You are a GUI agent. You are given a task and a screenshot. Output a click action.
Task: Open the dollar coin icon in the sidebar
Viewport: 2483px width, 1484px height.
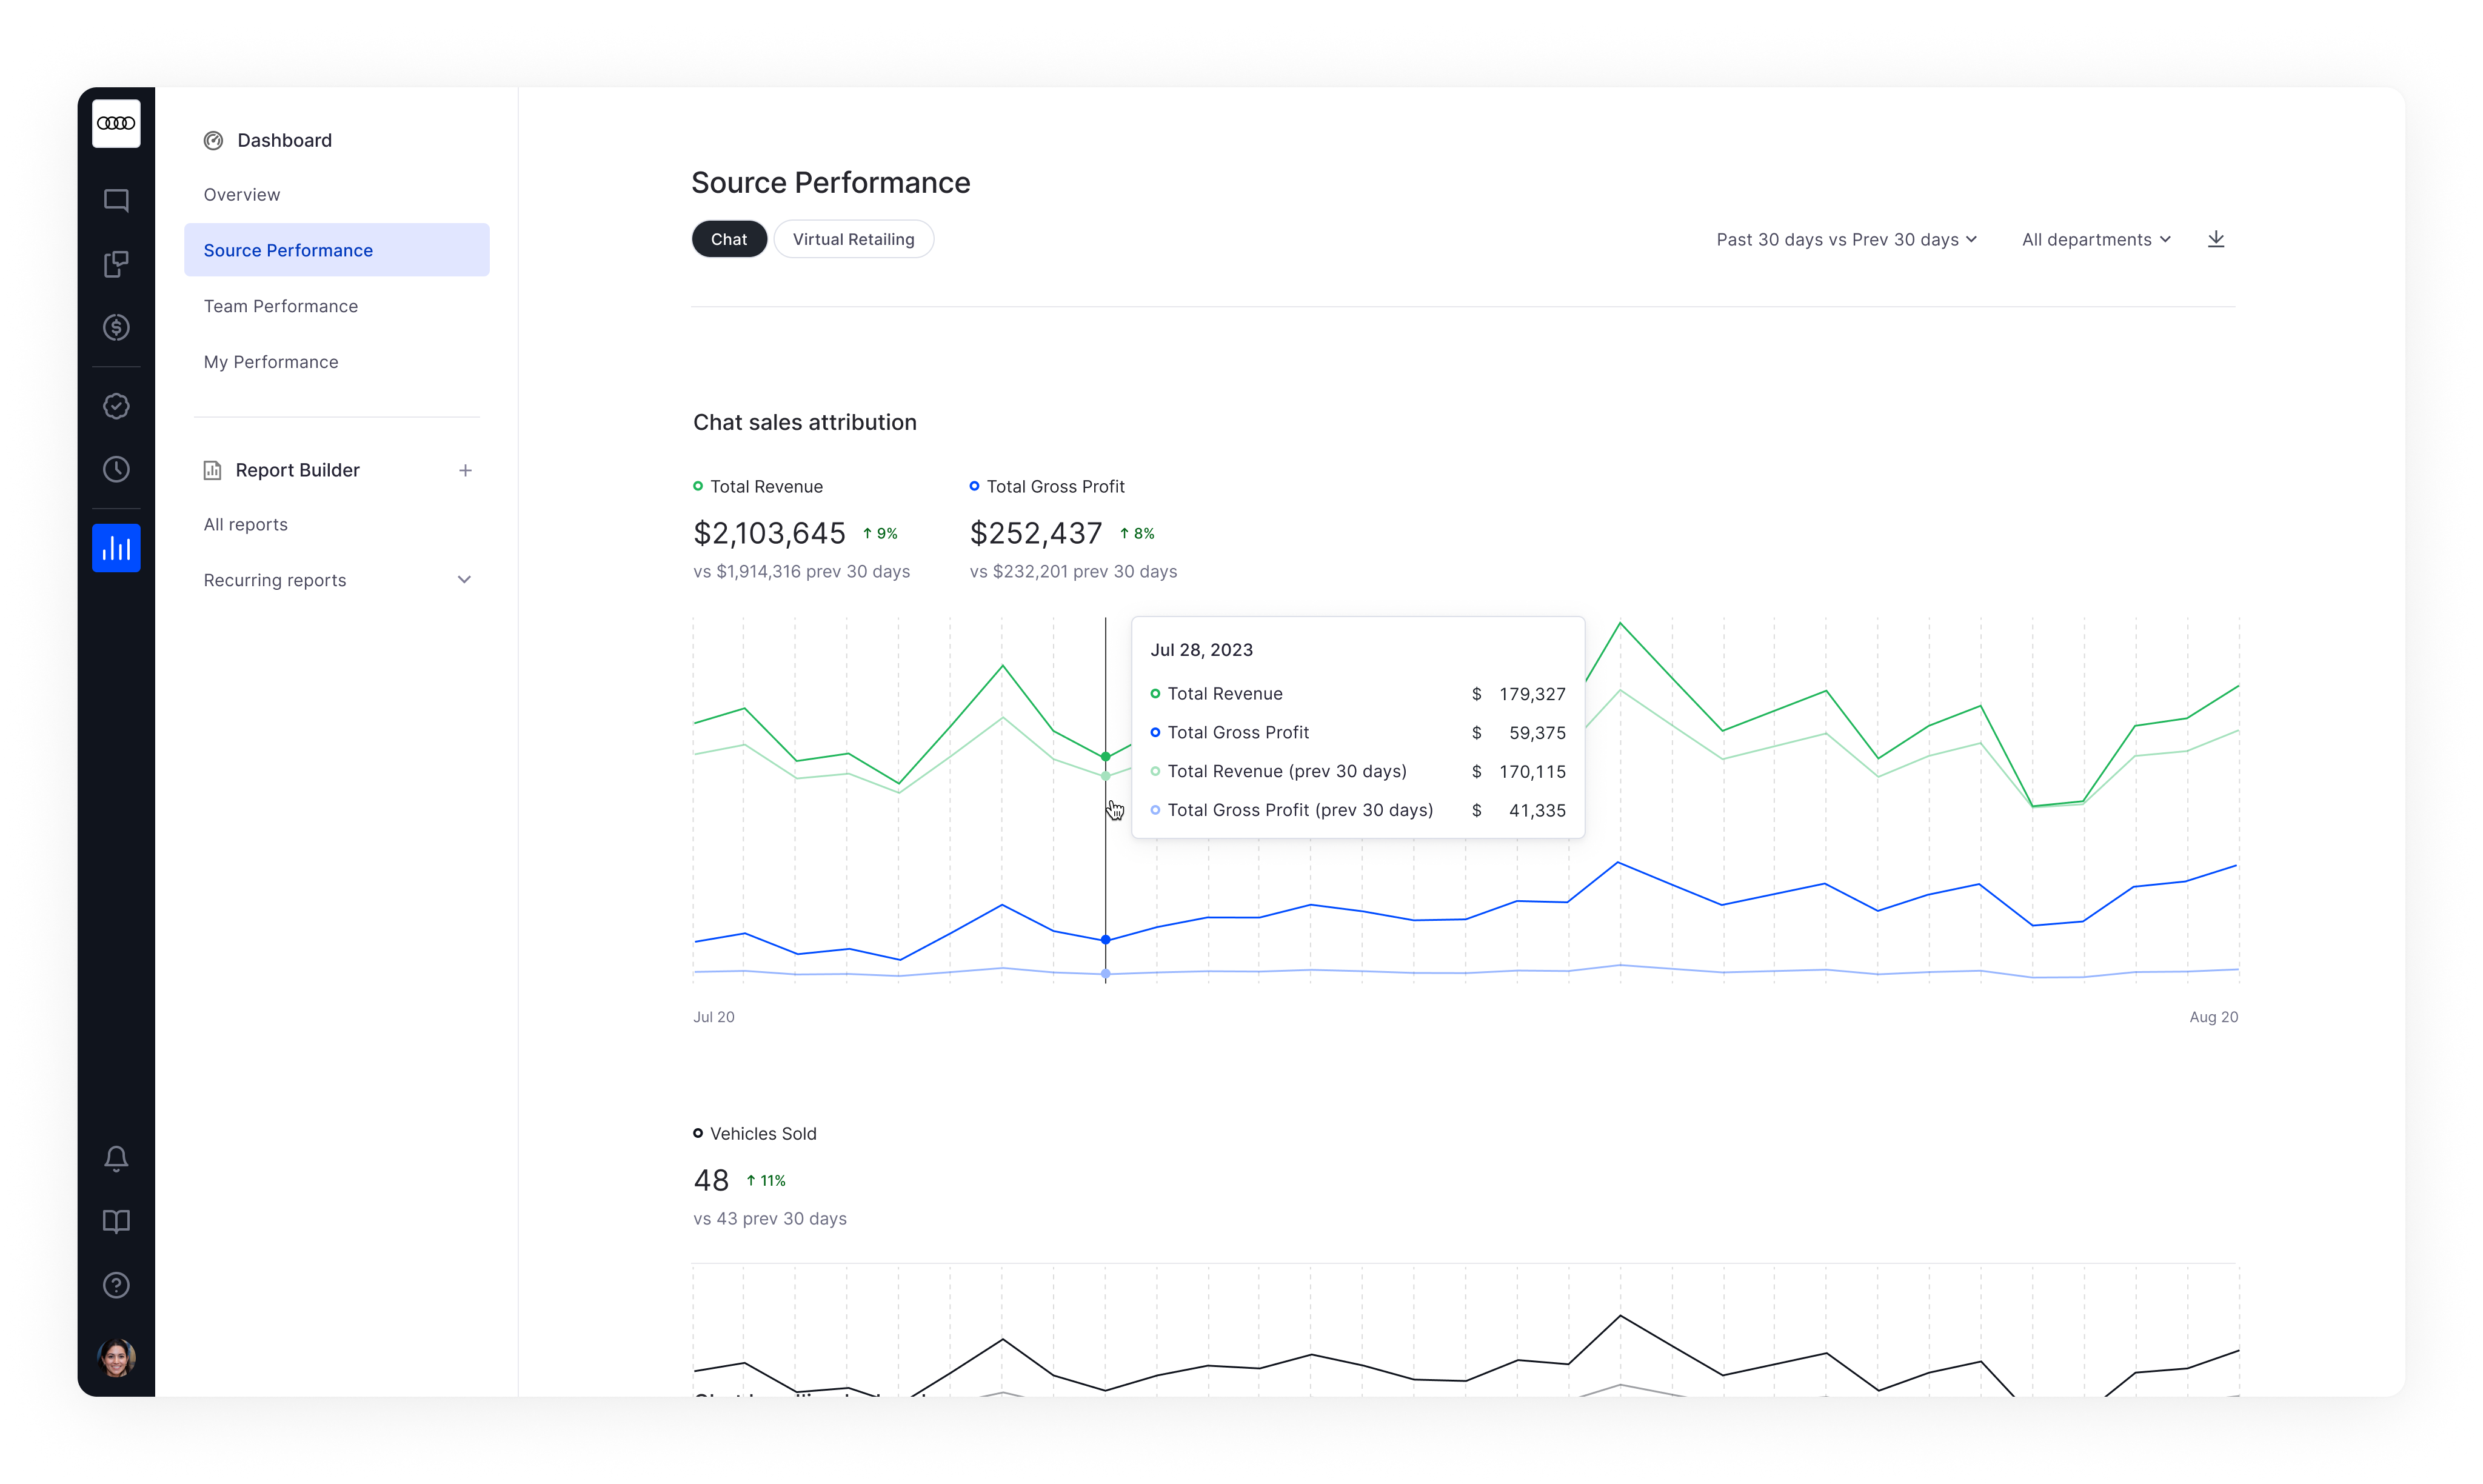pos(116,327)
